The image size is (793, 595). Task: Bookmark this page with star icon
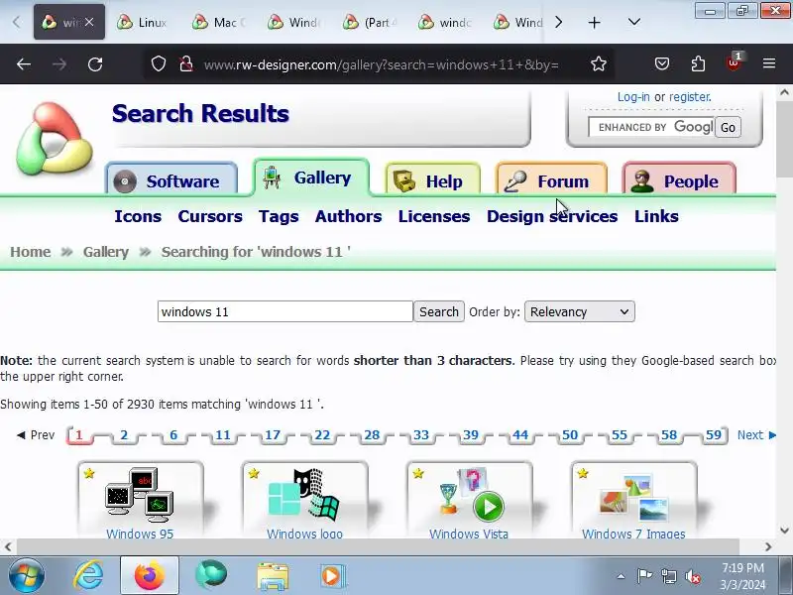click(599, 64)
